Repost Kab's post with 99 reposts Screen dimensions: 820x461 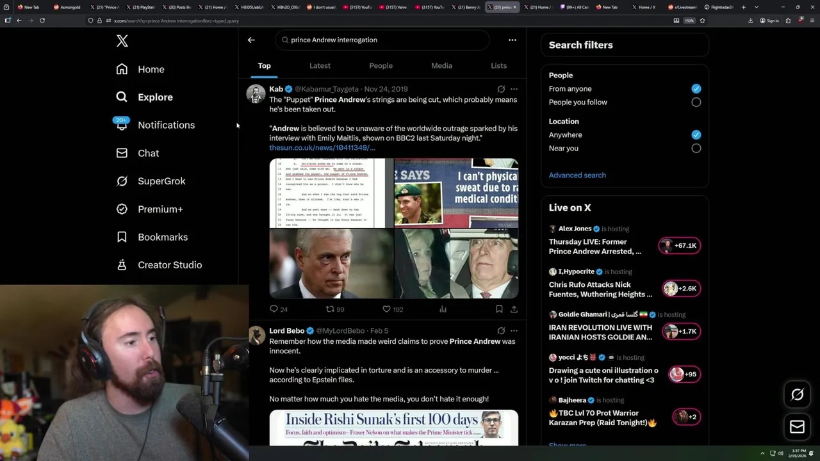(x=335, y=309)
